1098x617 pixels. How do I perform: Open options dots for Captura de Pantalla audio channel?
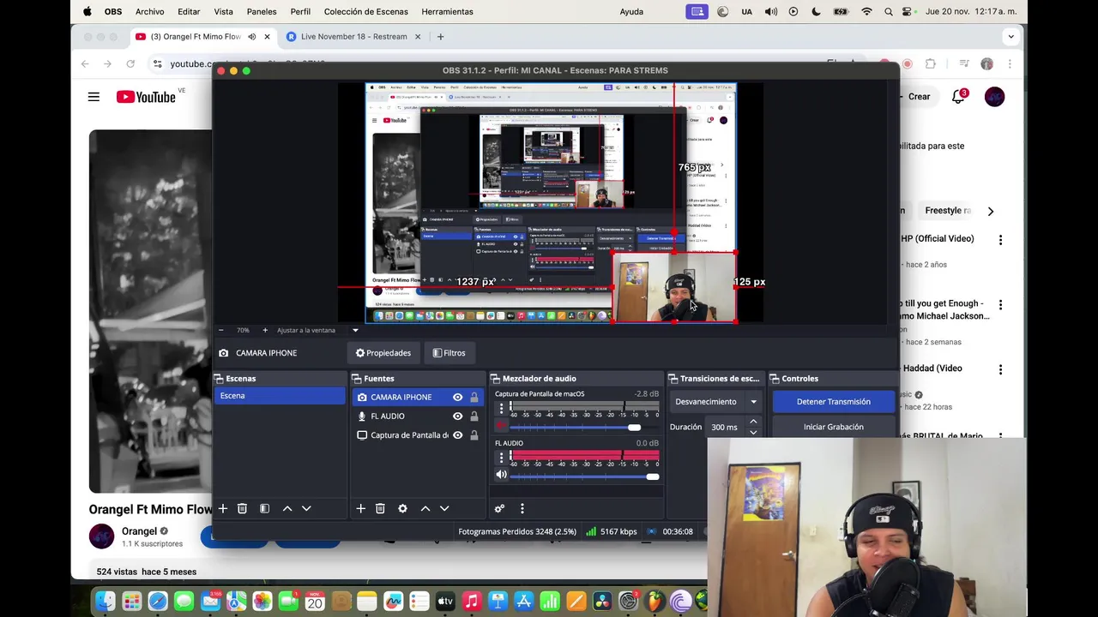501,408
